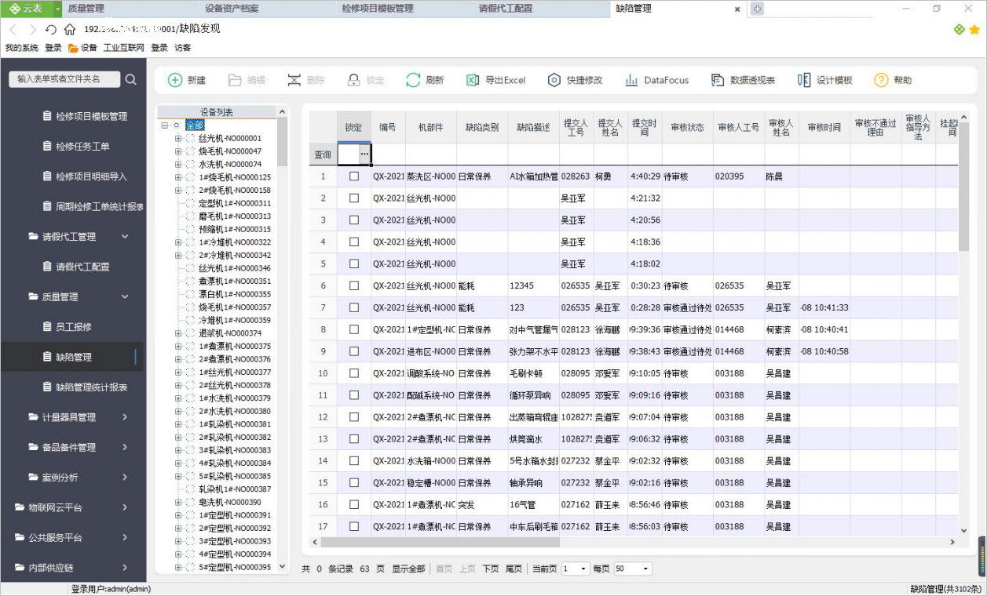
Task: Click the 下页 next page link
Action: point(491,569)
